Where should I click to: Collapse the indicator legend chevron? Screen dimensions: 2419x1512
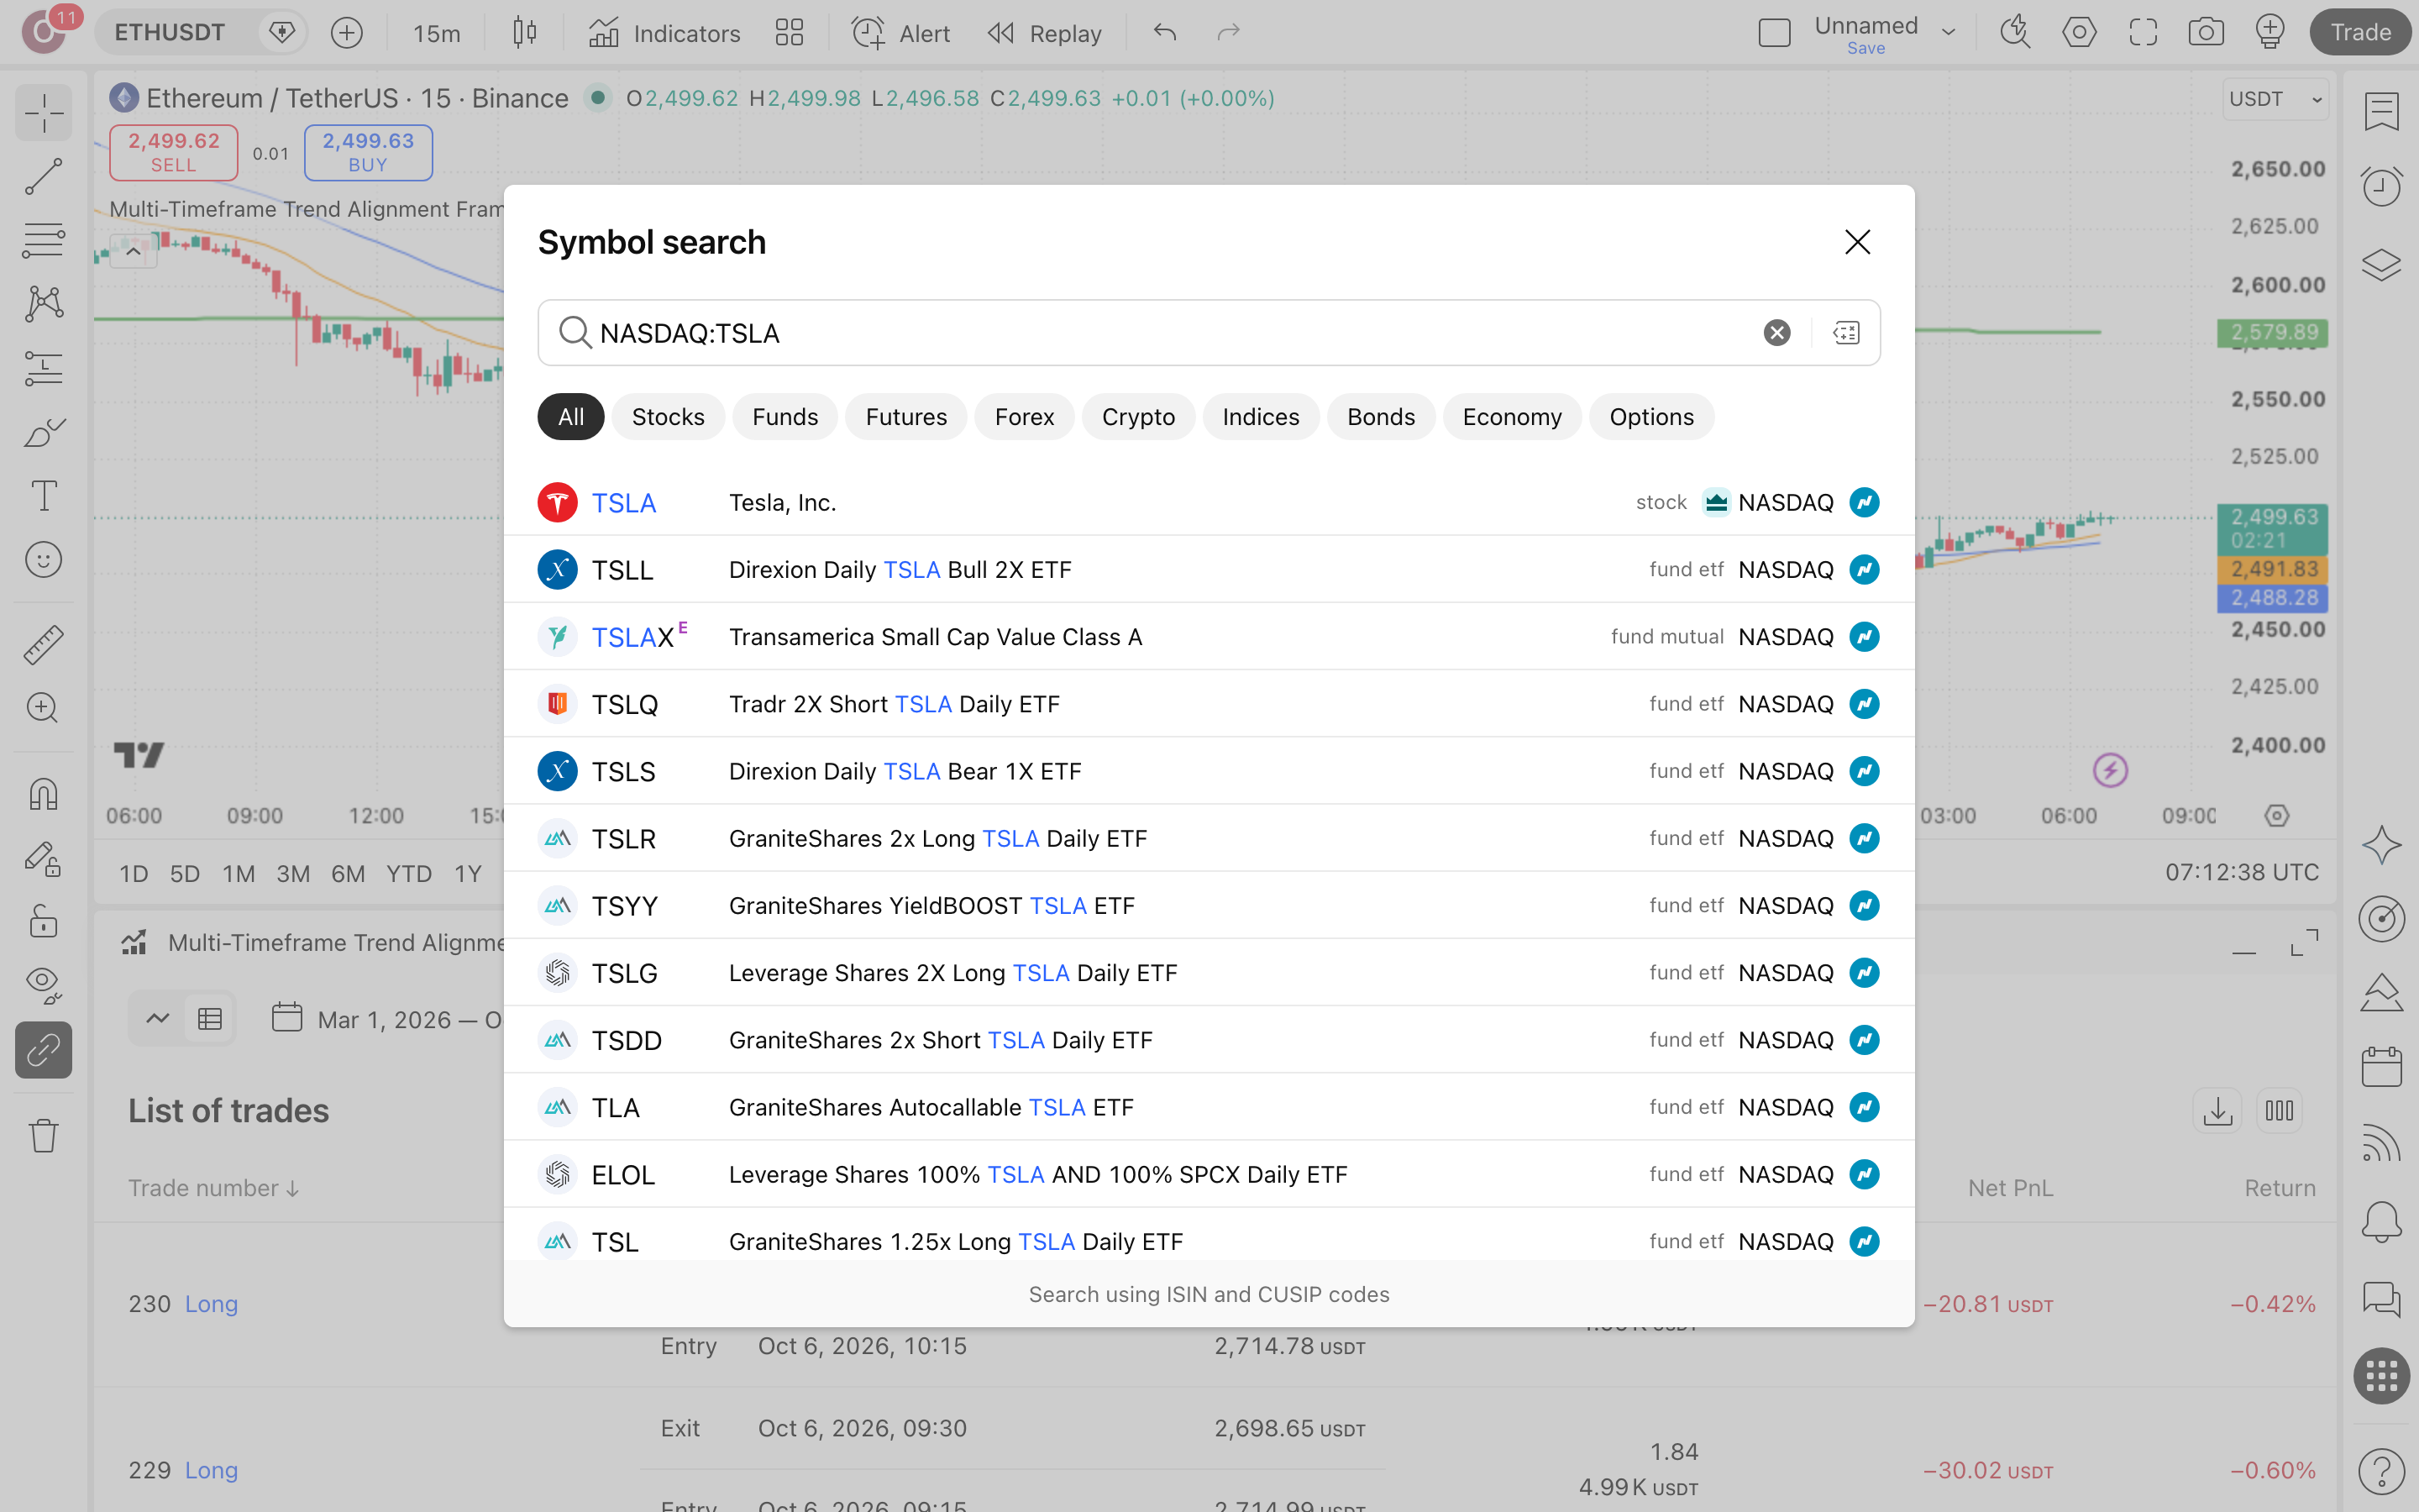pos(133,251)
